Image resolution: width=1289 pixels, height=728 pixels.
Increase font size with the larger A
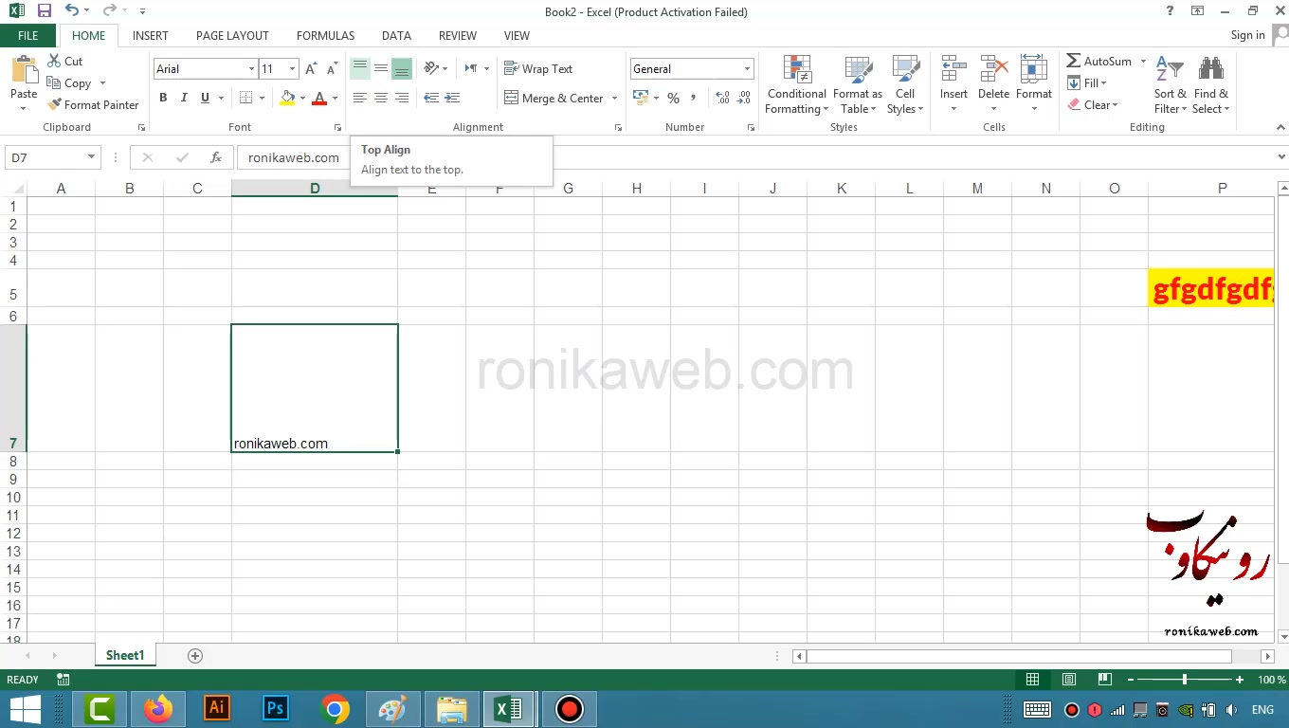pyautogui.click(x=311, y=69)
